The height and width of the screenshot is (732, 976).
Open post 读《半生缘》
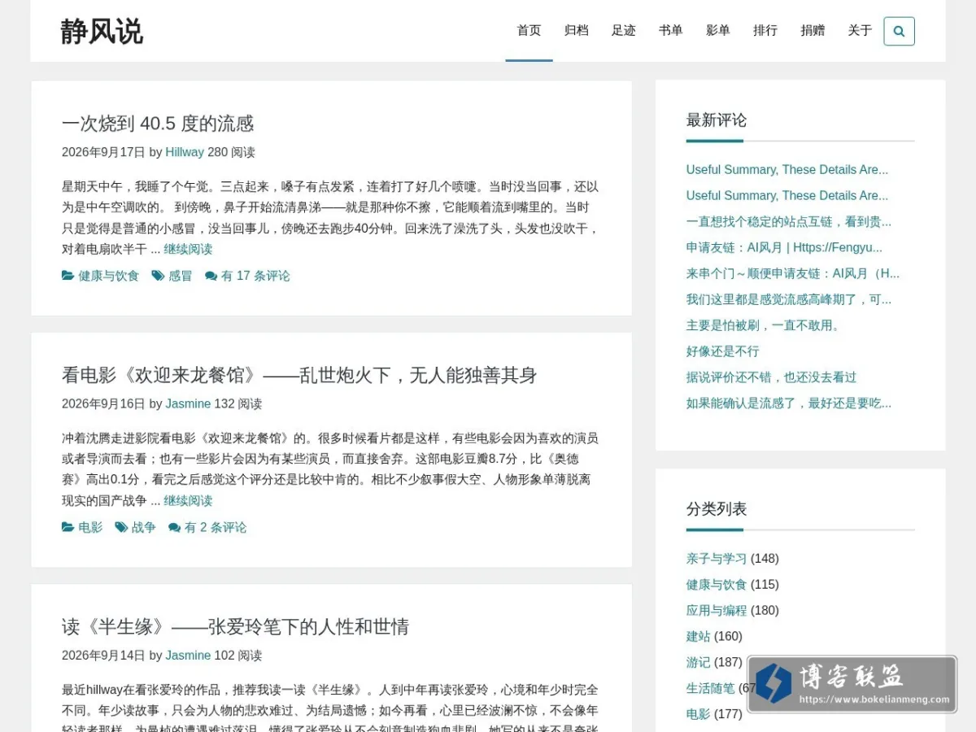[235, 626]
